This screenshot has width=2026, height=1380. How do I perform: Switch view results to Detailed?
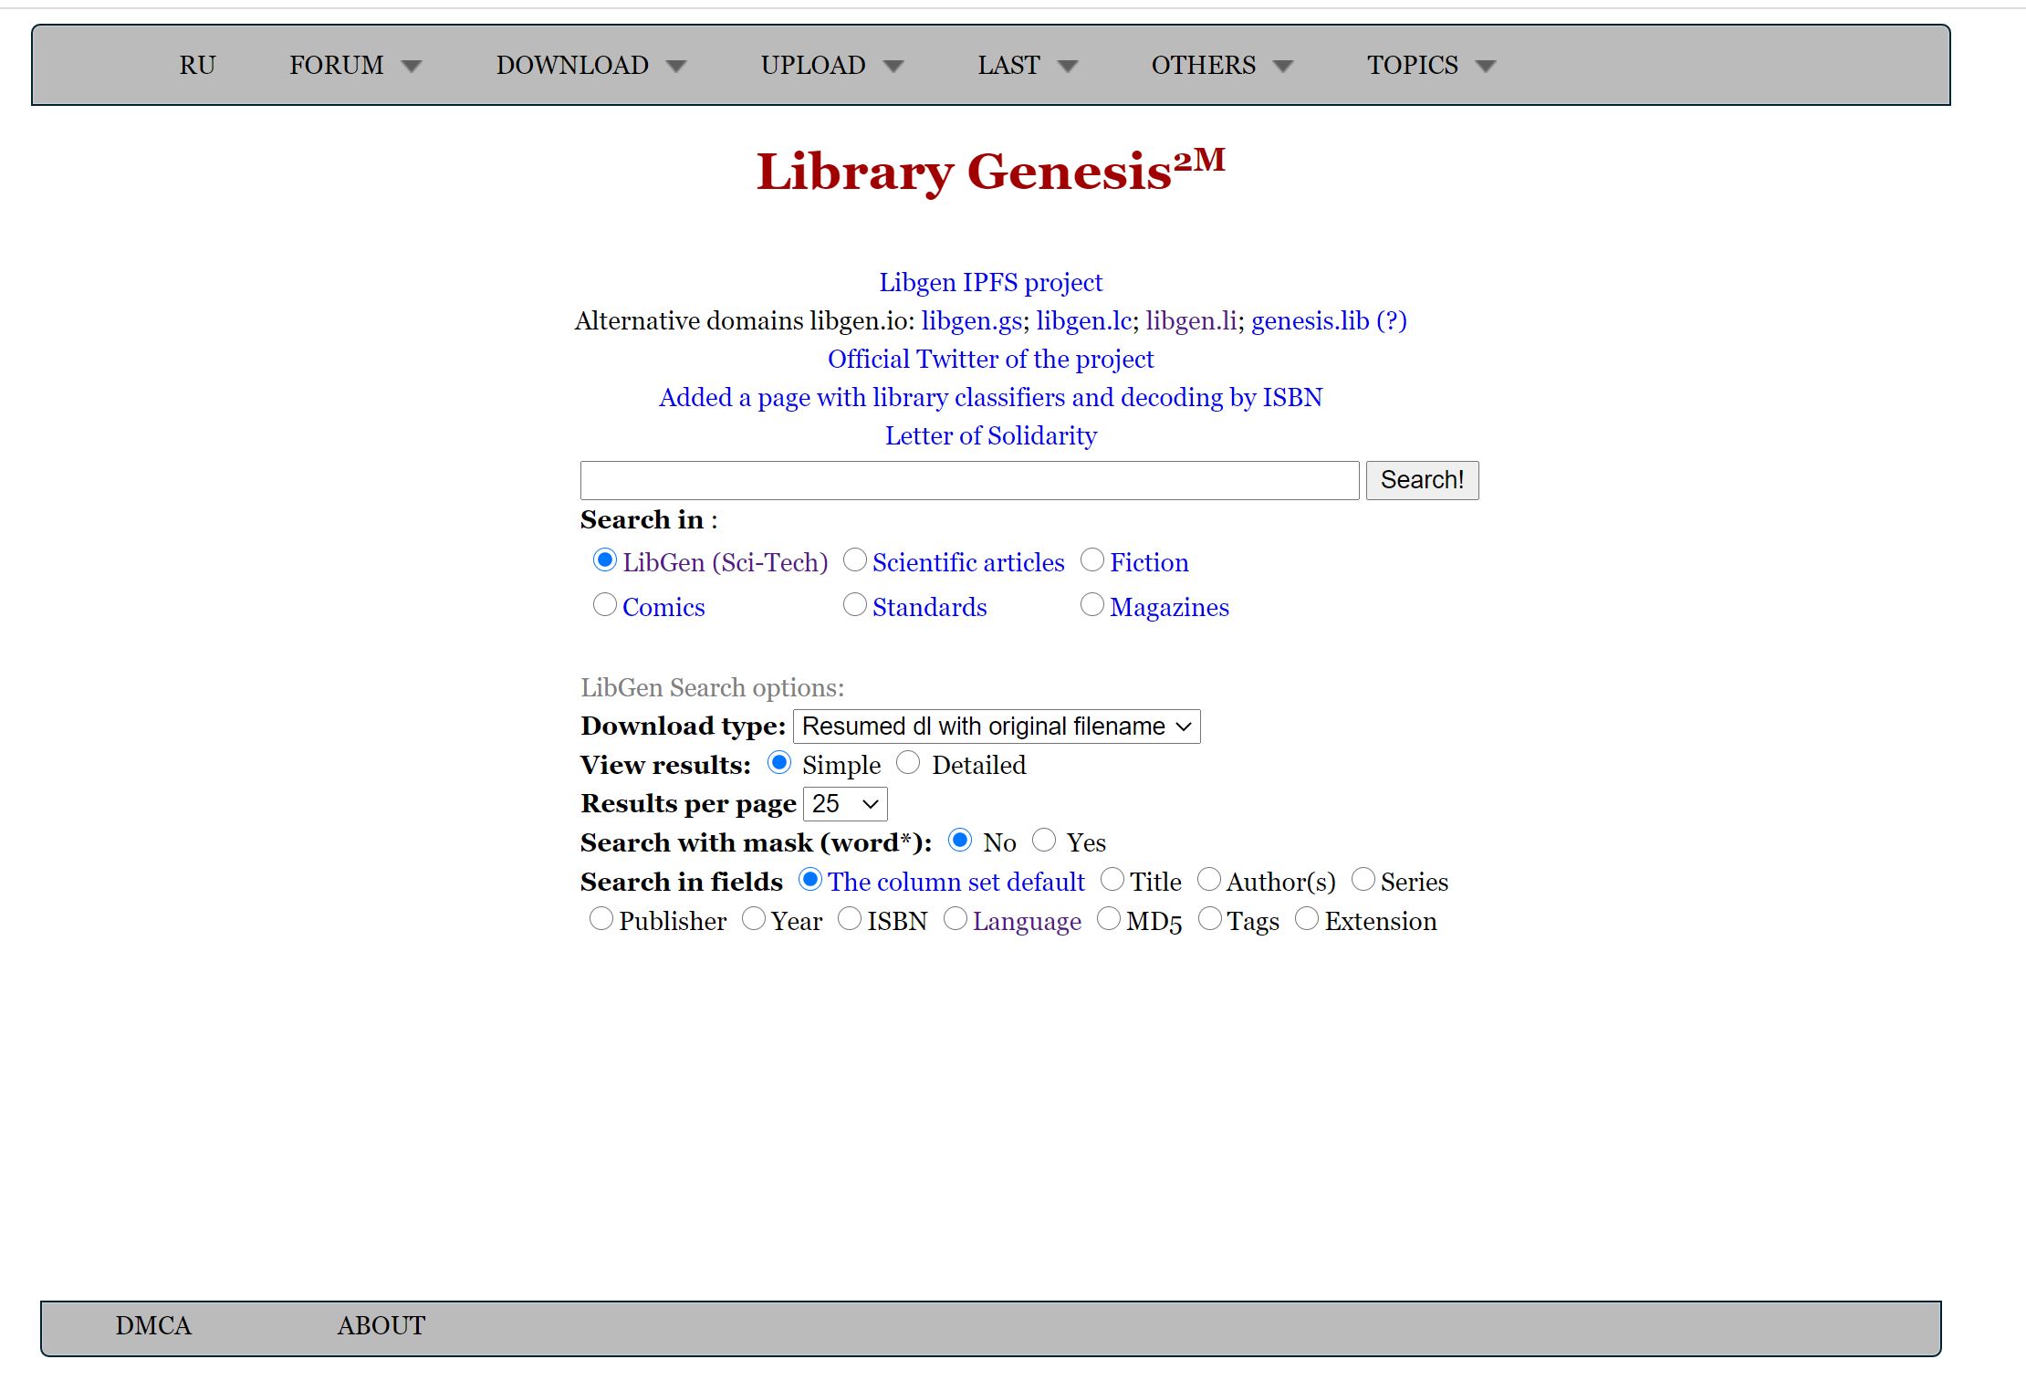908,763
